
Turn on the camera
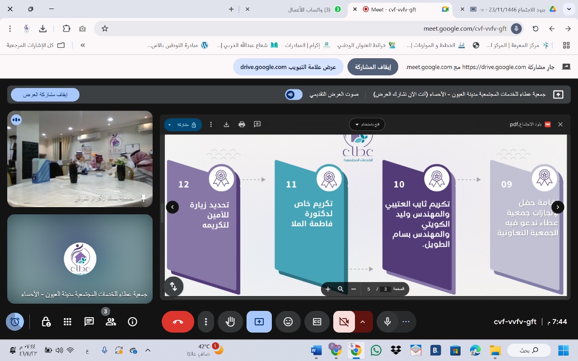[344, 322]
